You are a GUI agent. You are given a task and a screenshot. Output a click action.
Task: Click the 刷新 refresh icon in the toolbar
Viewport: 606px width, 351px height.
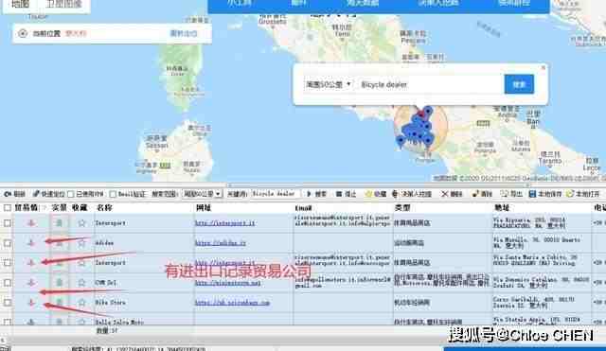click(x=8, y=194)
